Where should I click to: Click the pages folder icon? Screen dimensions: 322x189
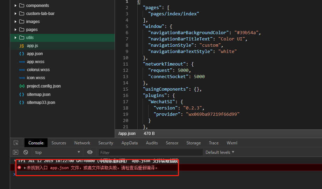coord(22,30)
